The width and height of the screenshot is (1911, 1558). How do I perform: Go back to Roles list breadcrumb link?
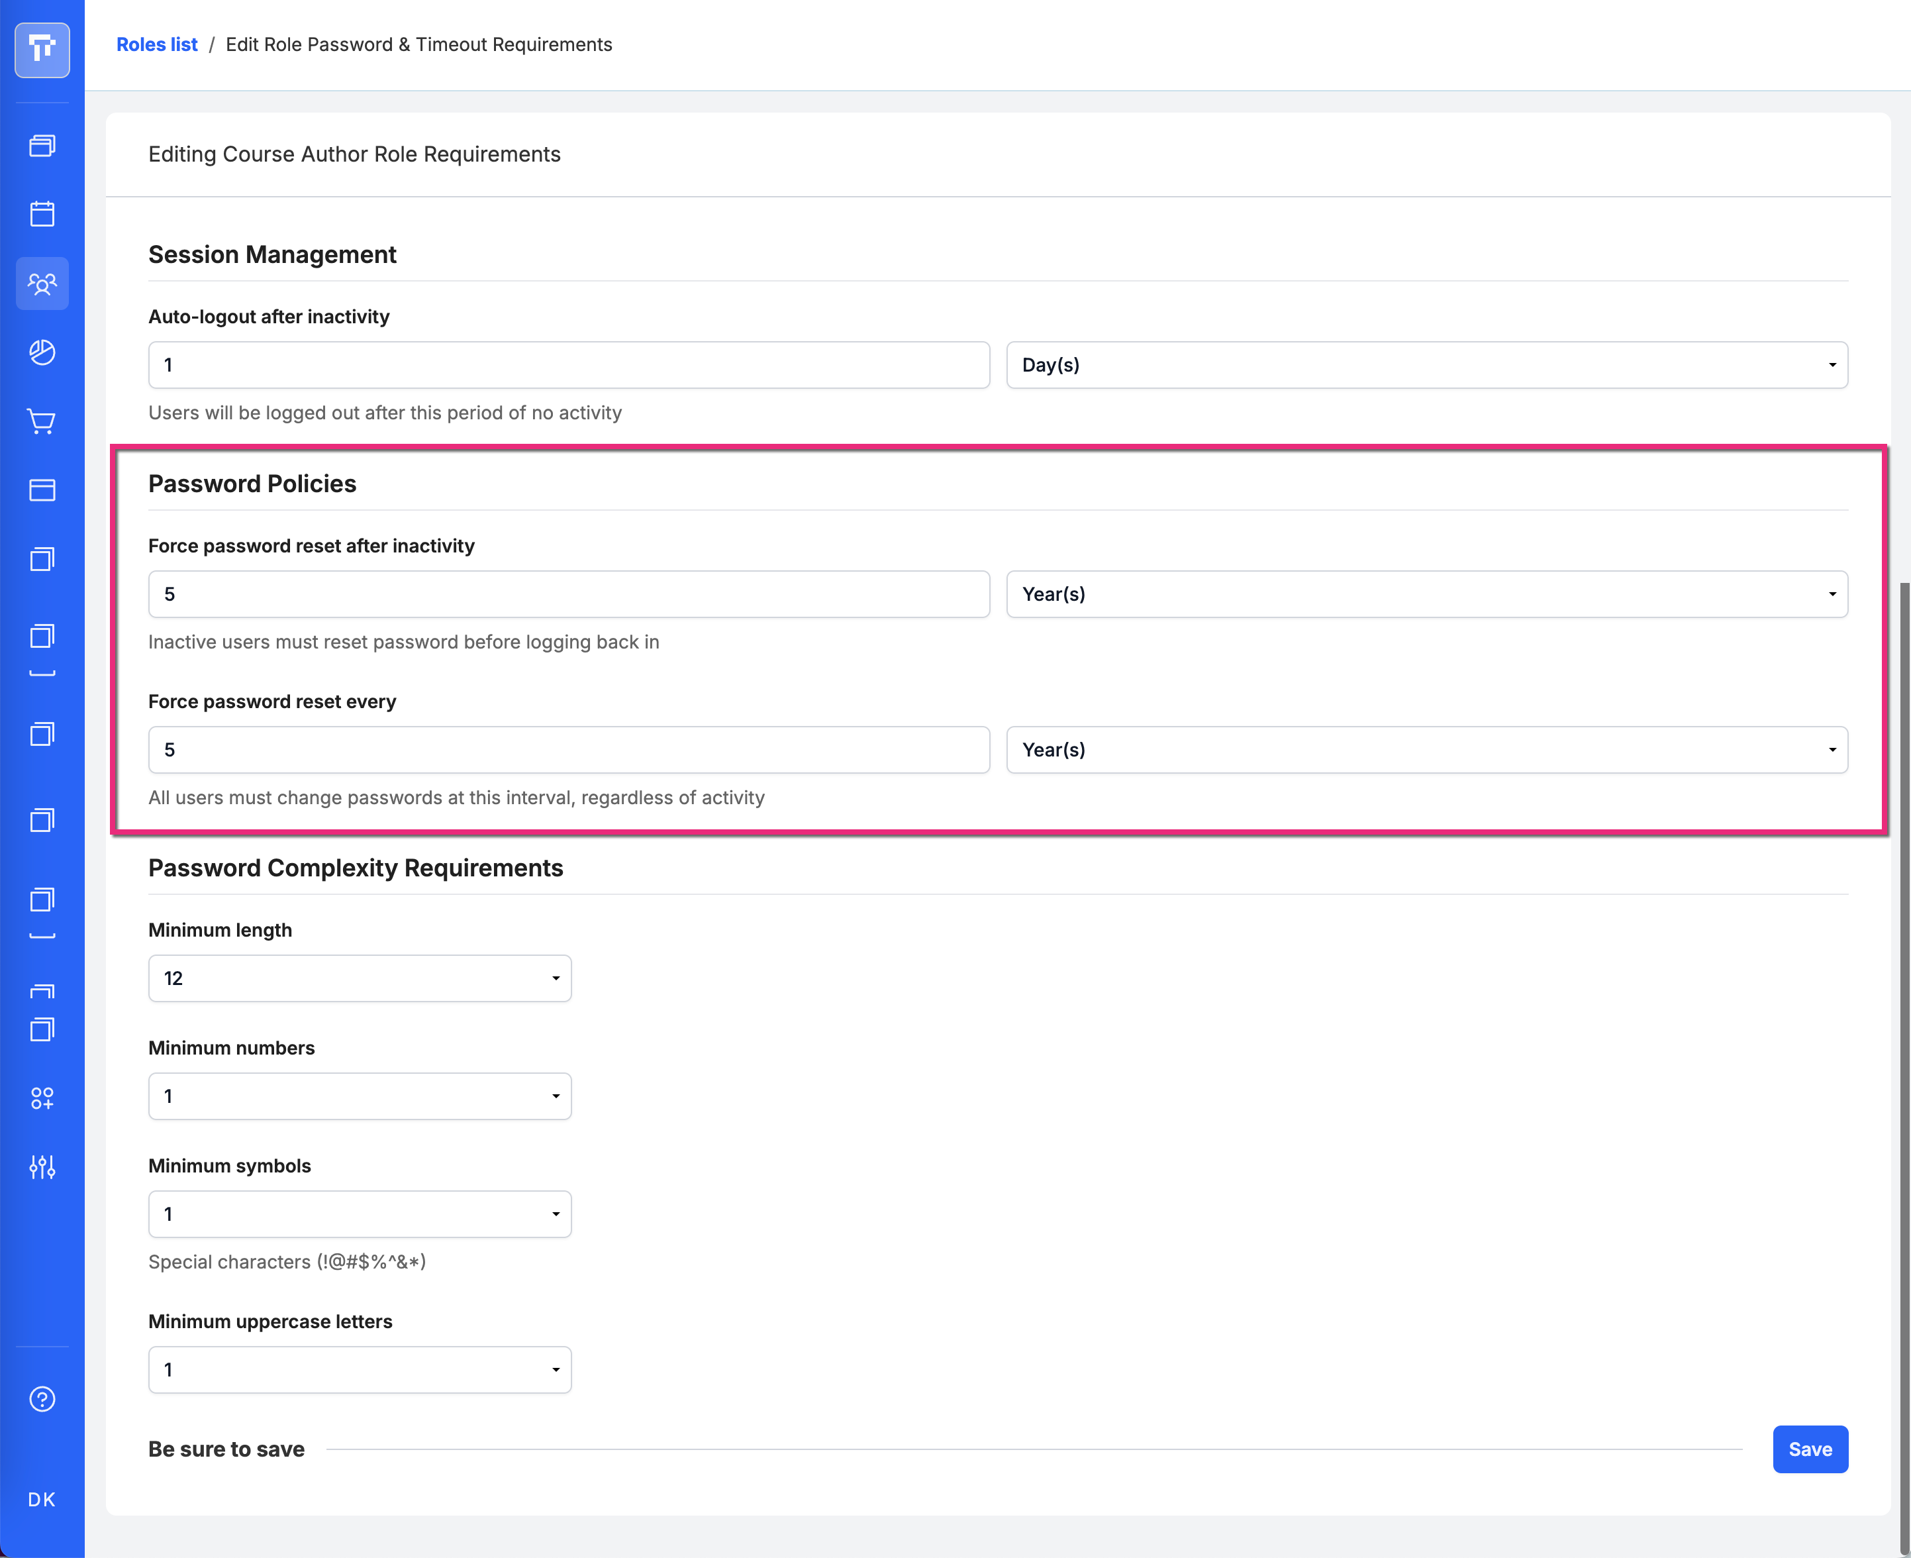click(x=157, y=45)
